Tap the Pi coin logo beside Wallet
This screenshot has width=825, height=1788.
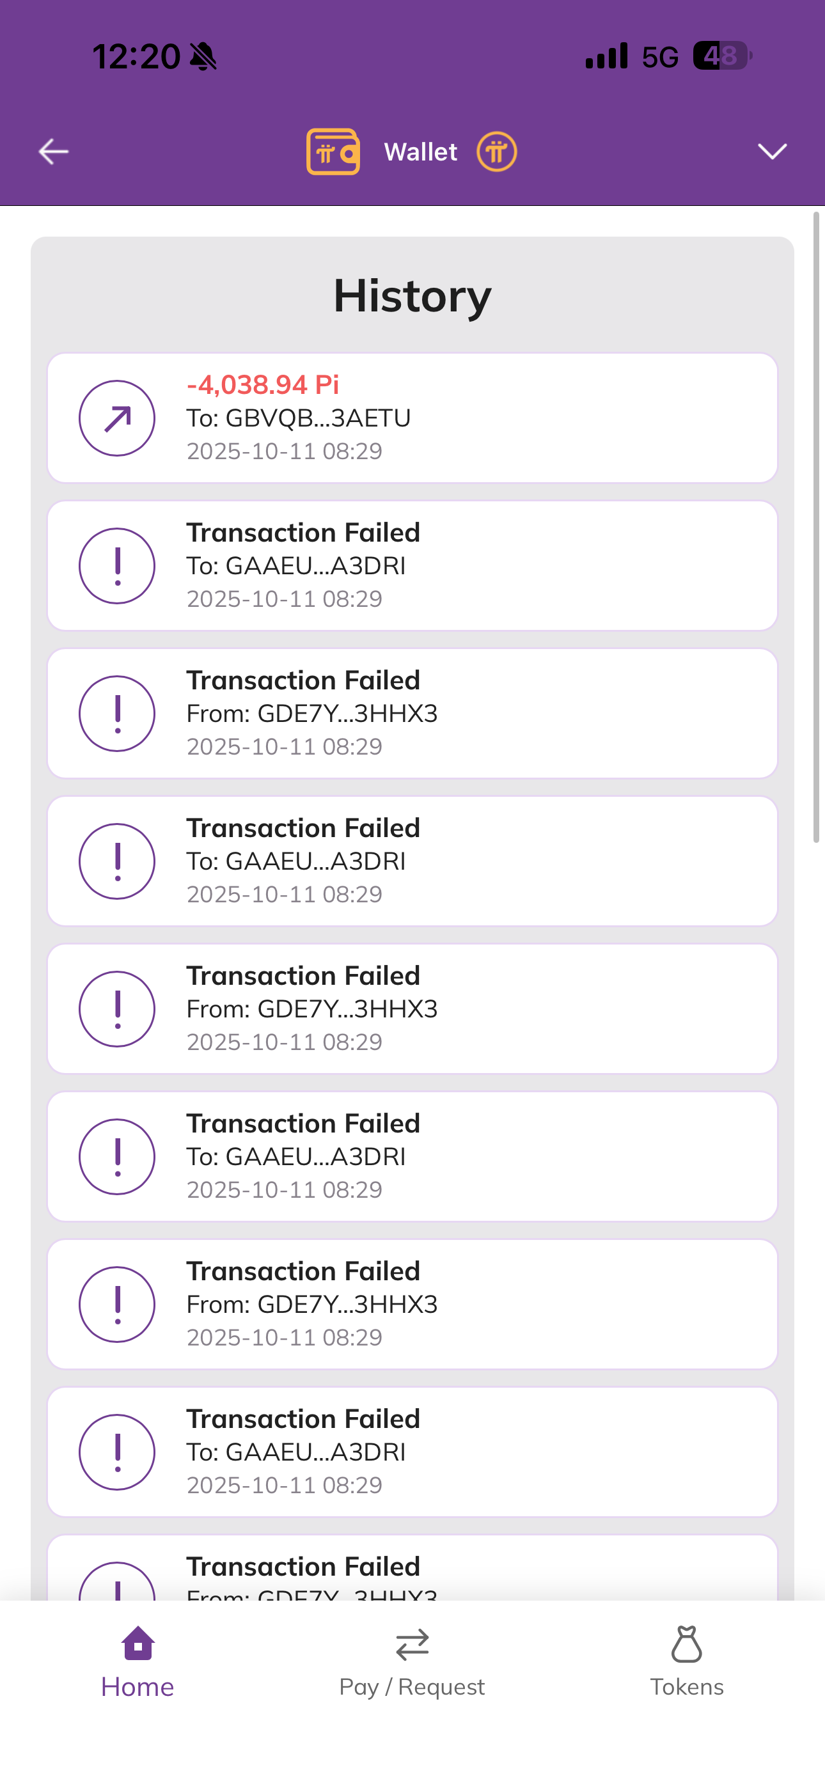click(x=496, y=152)
